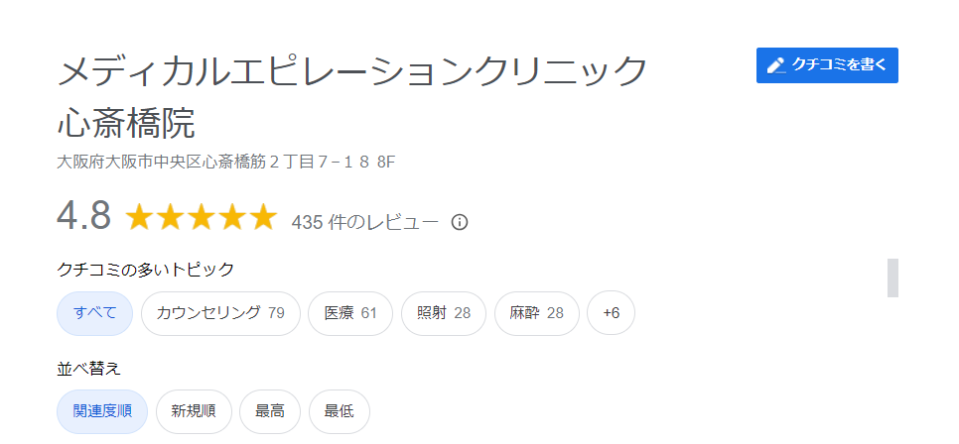
Task: Sort reviews by 関連度順
Action: (102, 411)
